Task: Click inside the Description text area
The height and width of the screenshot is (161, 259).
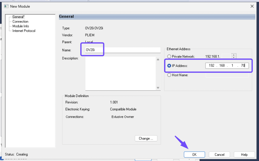Action: point(120,73)
